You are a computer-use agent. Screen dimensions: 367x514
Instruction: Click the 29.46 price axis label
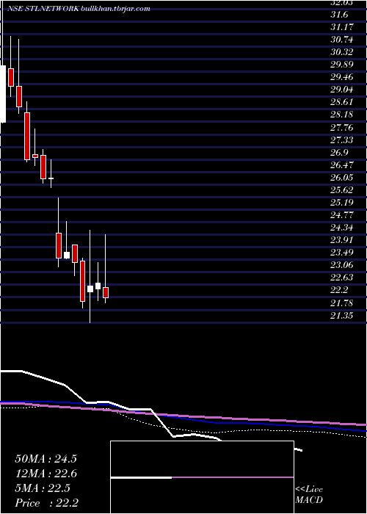click(x=342, y=77)
